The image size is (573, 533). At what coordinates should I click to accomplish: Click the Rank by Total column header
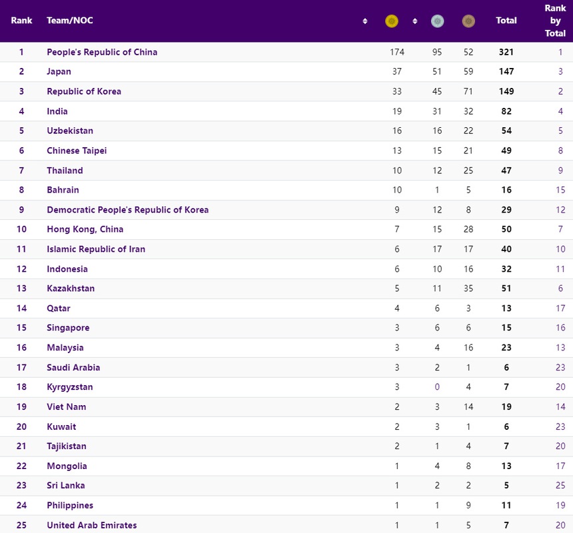pyautogui.click(x=555, y=21)
